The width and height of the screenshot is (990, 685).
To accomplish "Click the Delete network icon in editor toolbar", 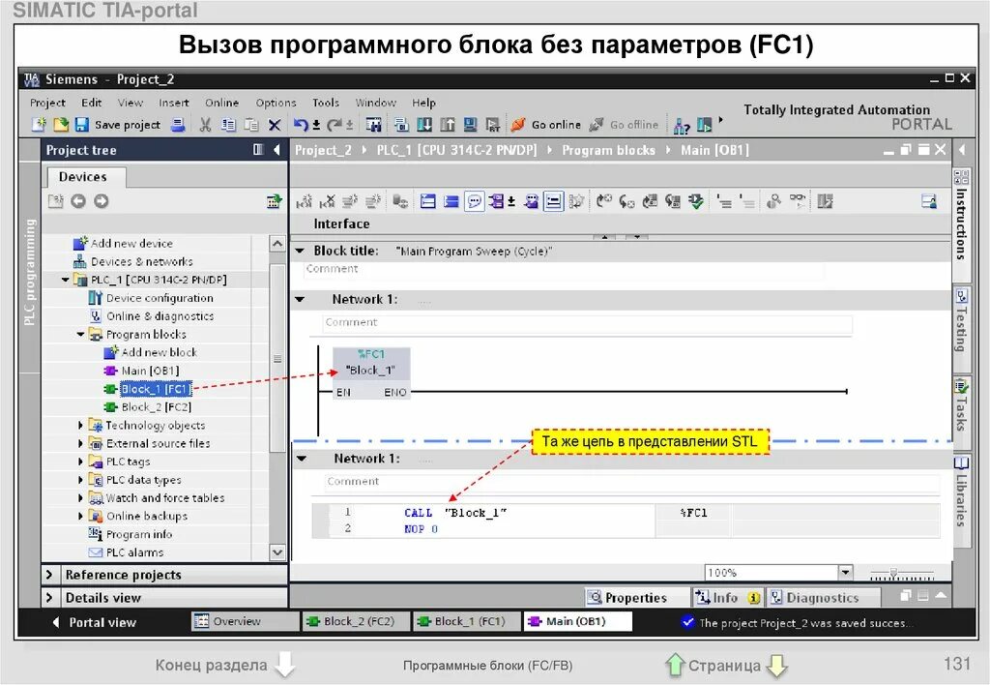I will click(327, 201).
